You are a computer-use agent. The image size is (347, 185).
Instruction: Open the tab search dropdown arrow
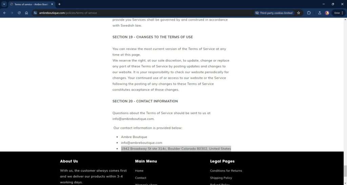coord(4,4)
